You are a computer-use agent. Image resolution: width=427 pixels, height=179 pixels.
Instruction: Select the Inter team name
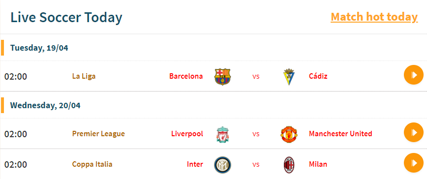(195, 164)
